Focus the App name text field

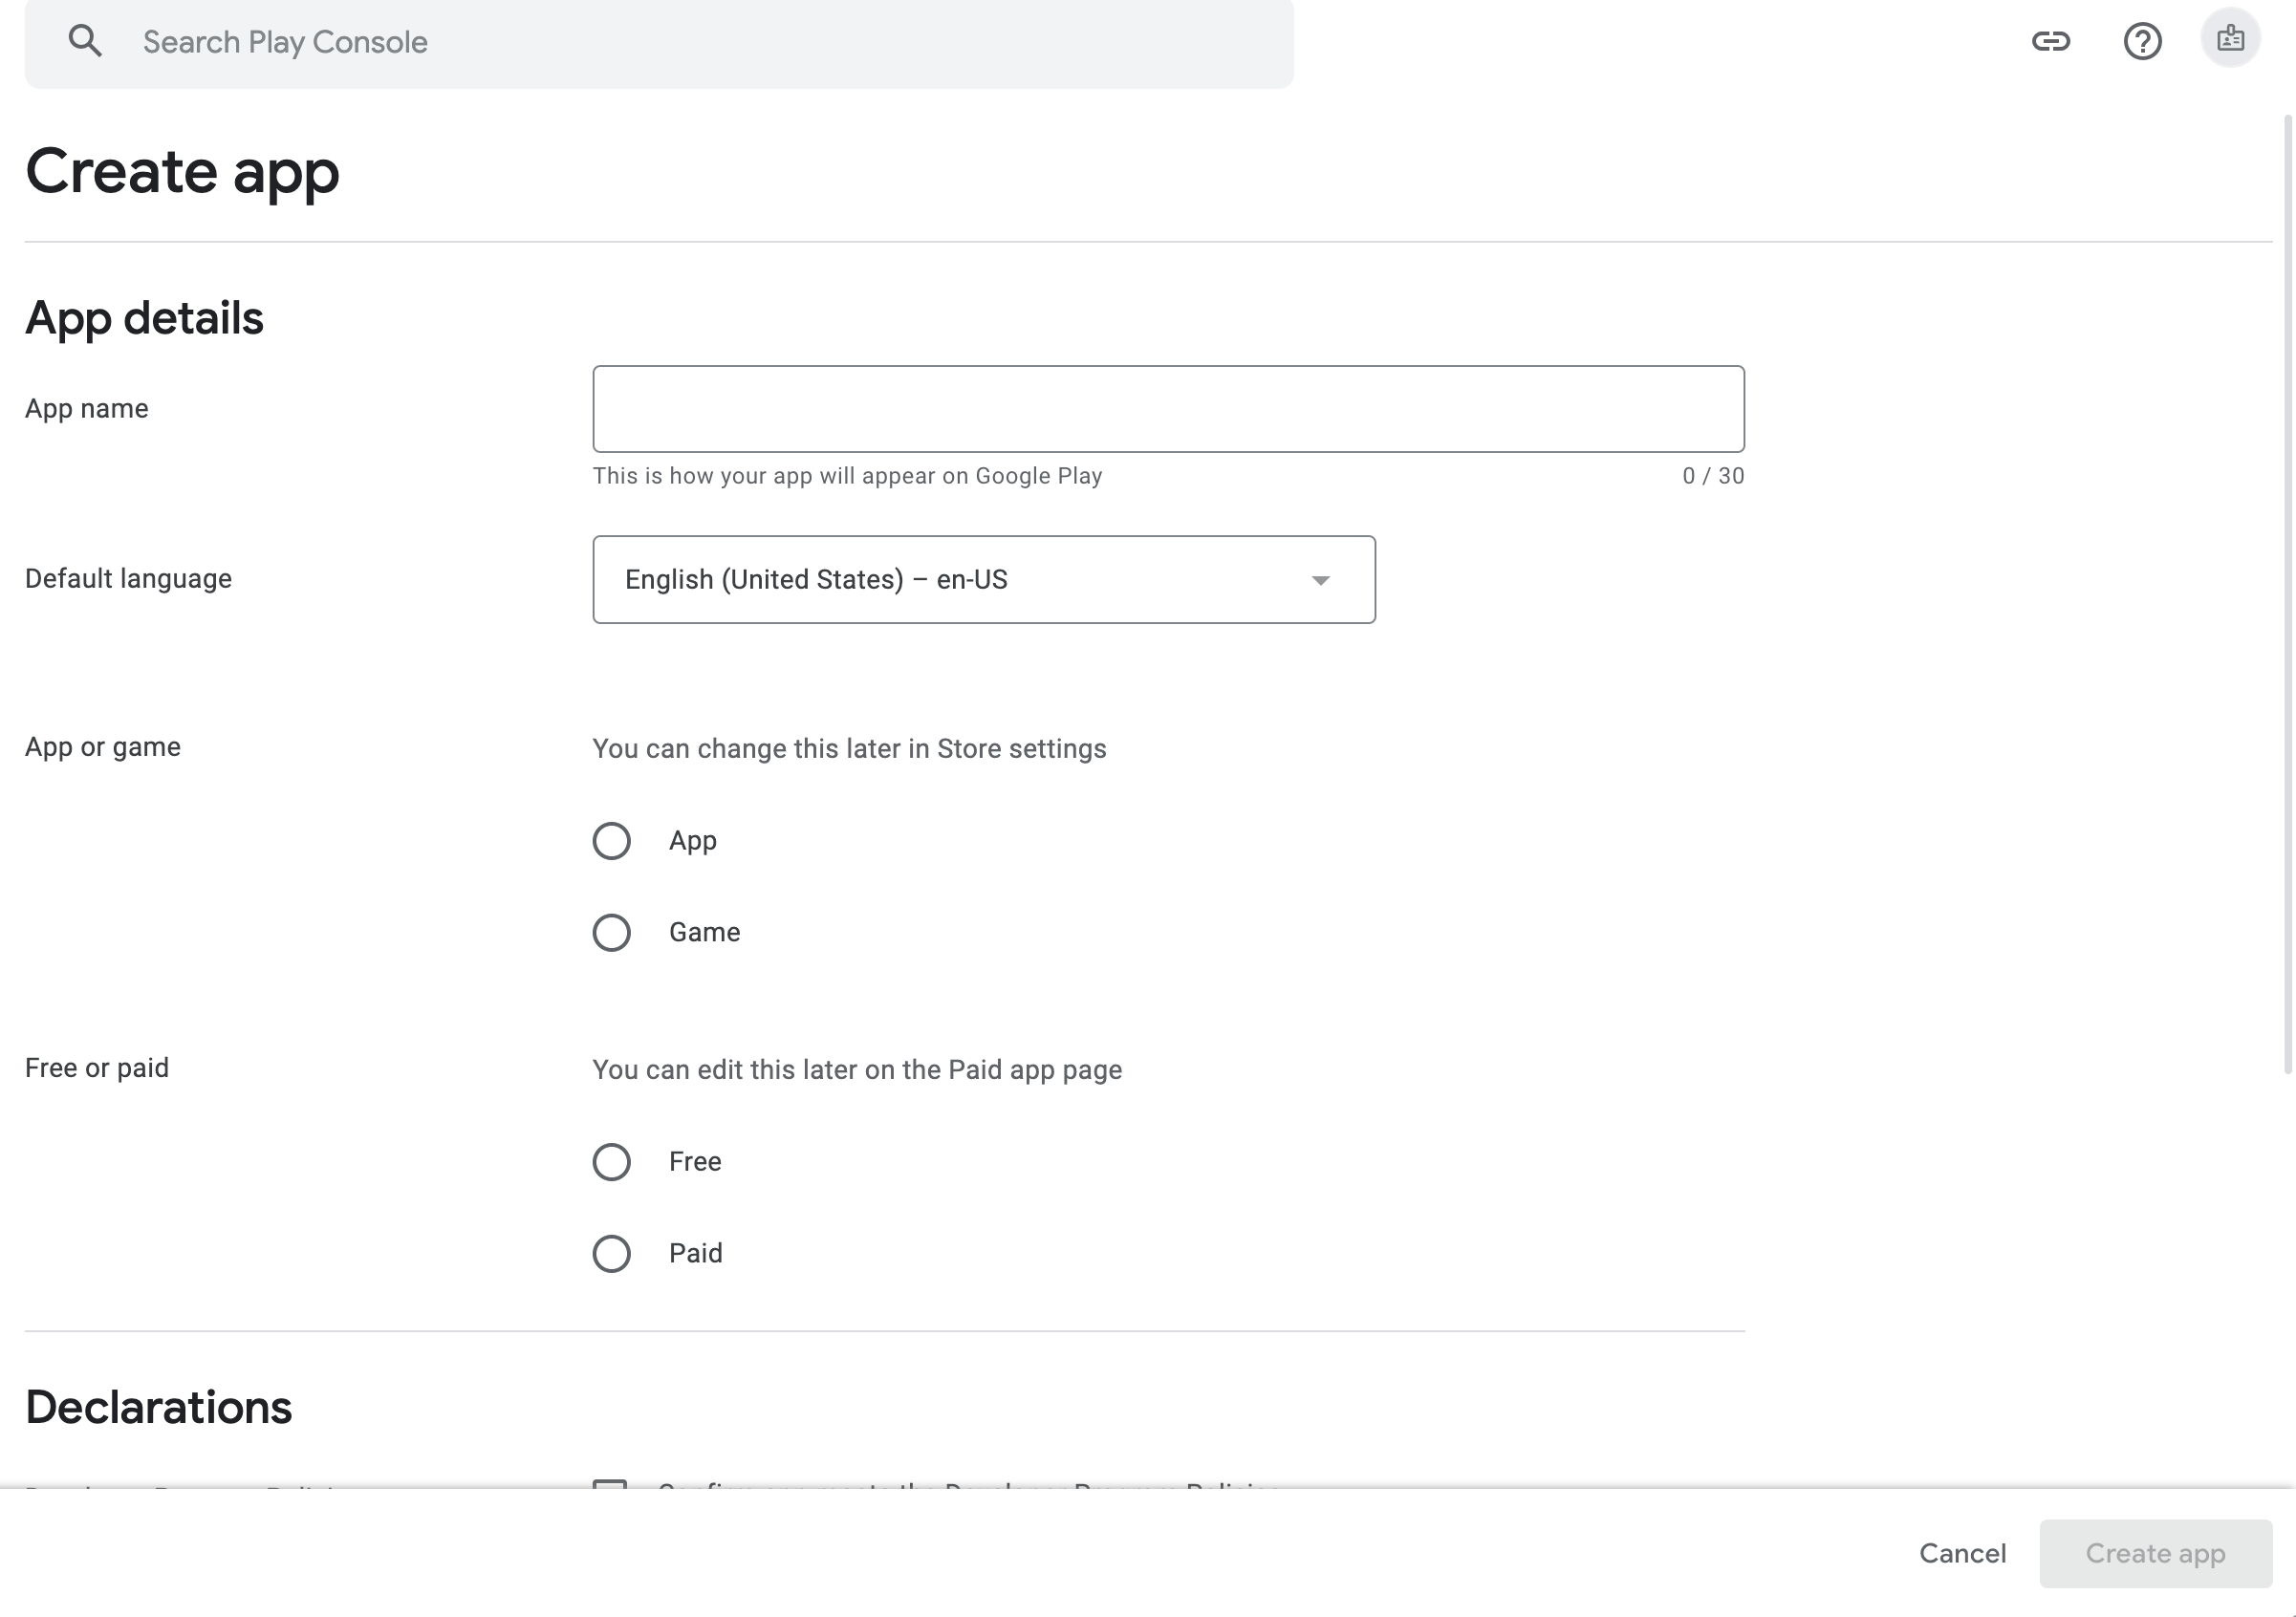(x=1168, y=409)
